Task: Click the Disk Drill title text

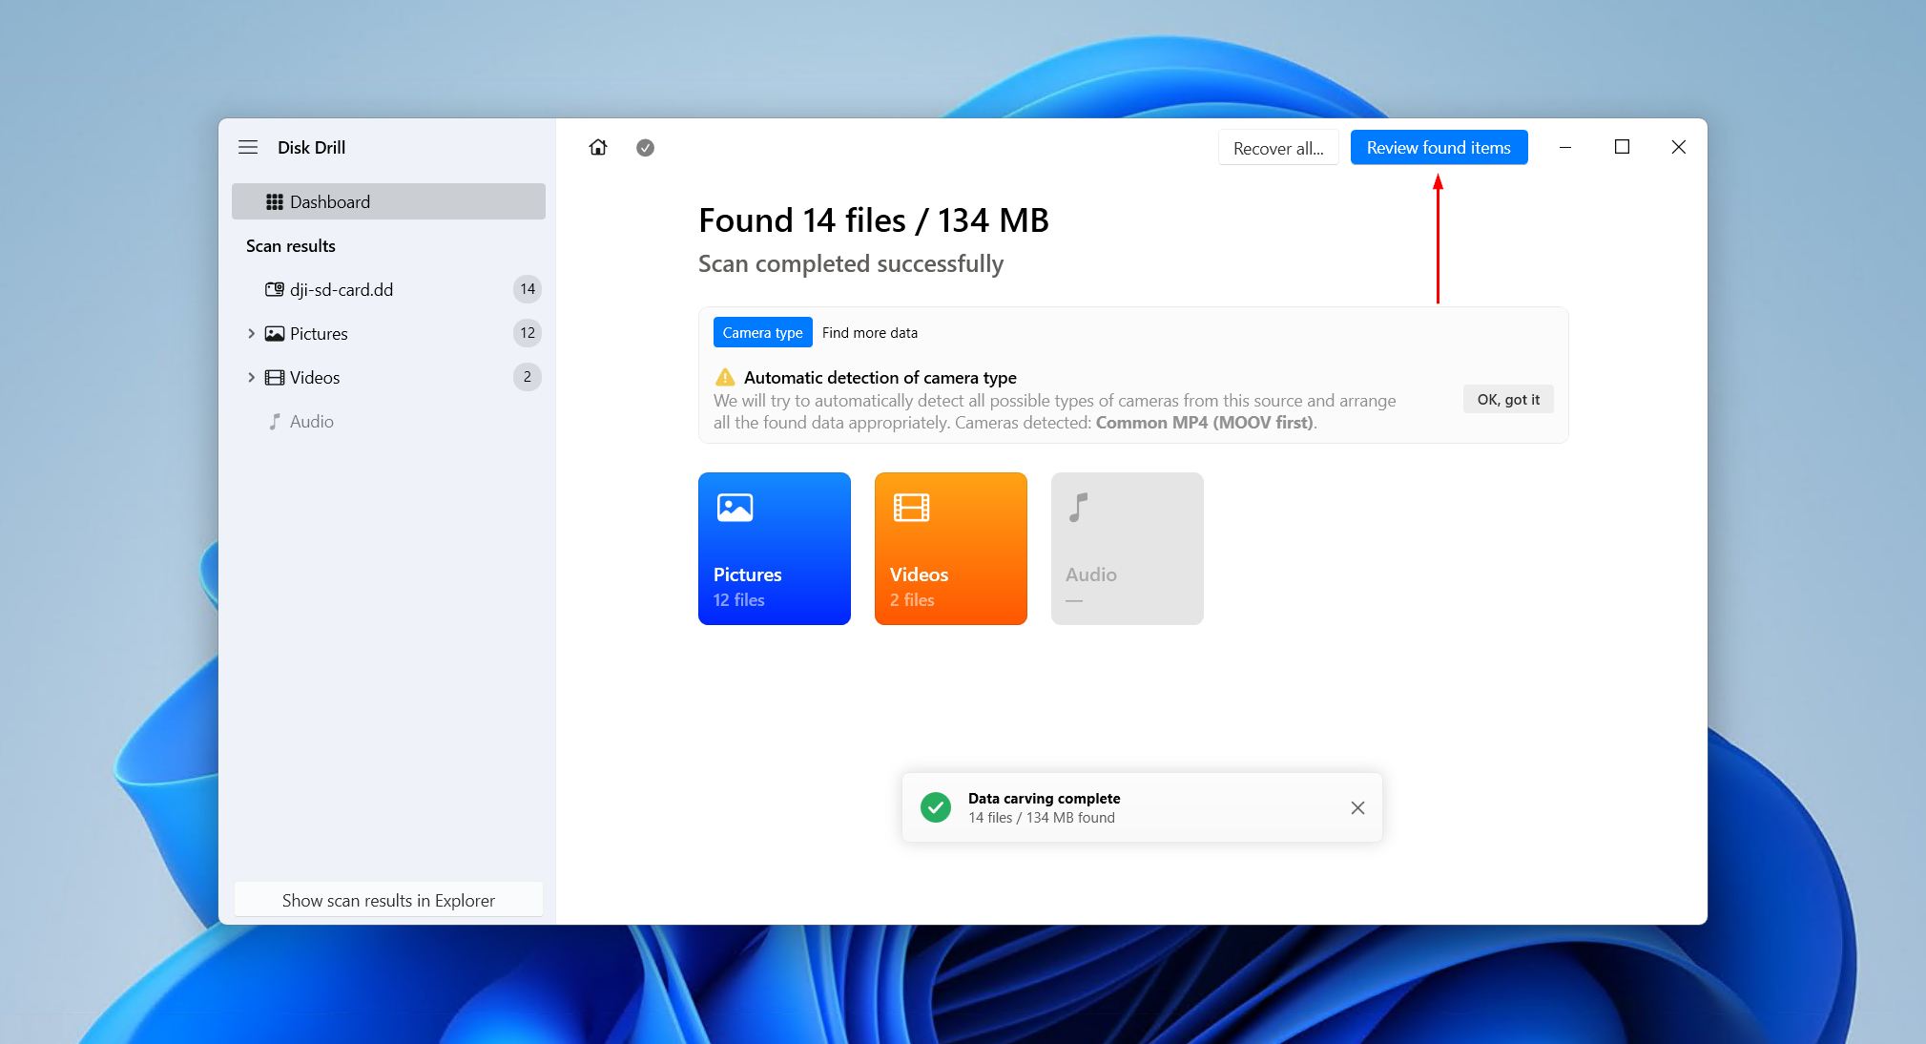Action: (x=312, y=147)
